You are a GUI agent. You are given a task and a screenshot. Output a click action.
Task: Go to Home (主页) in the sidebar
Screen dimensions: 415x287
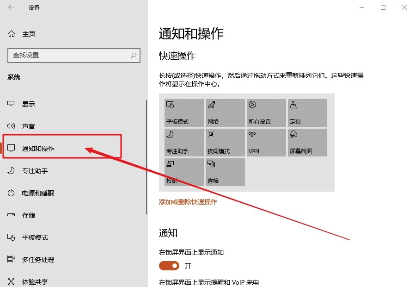tap(29, 34)
